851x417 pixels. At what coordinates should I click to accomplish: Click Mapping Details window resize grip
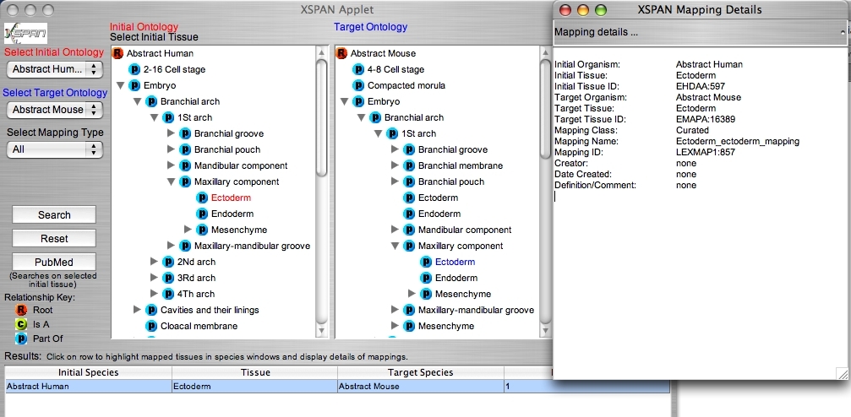[842, 373]
